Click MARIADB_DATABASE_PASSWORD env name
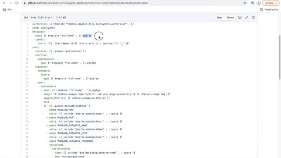Image resolution: width=281 pixels, height=158 pixels. 75,141
